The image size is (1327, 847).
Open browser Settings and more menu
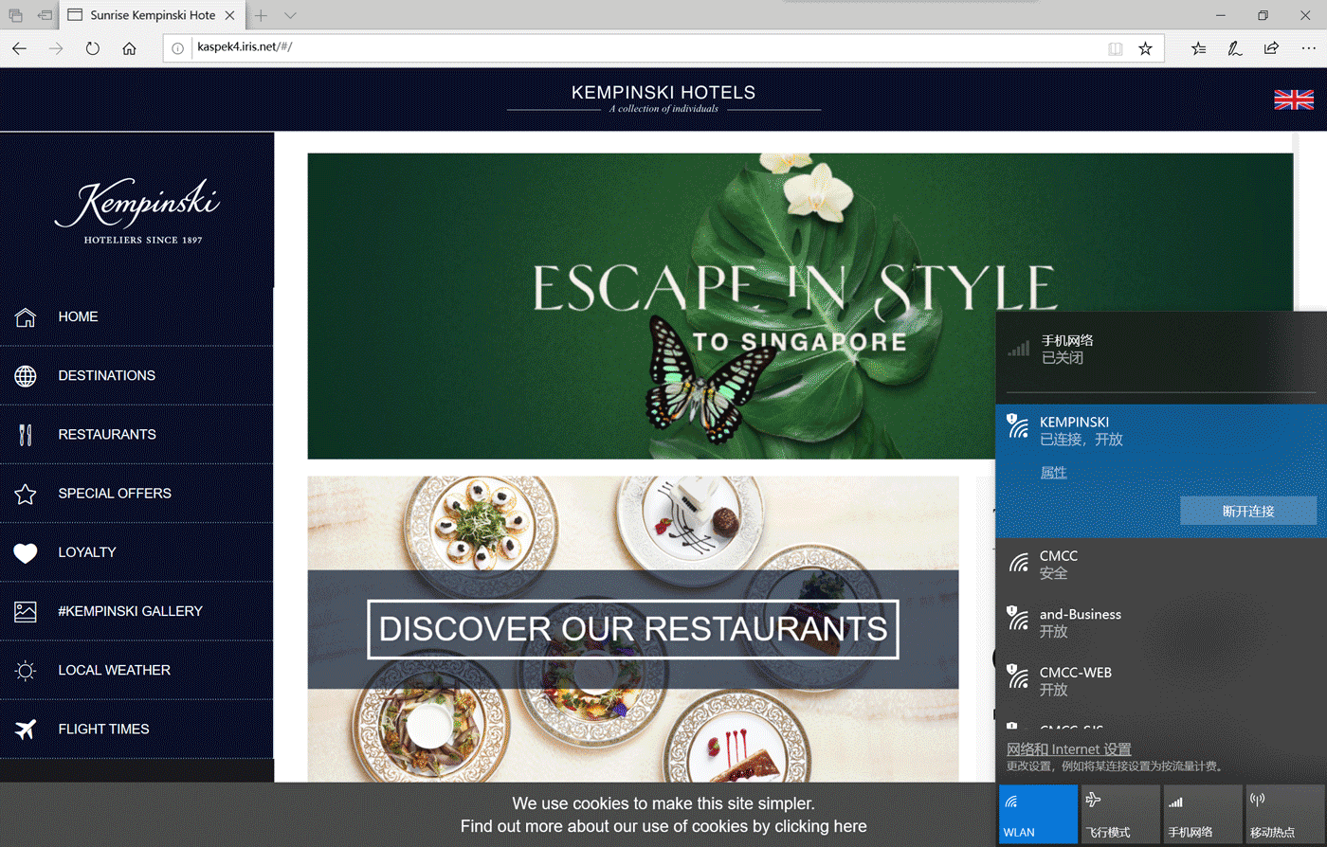(x=1308, y=48)
